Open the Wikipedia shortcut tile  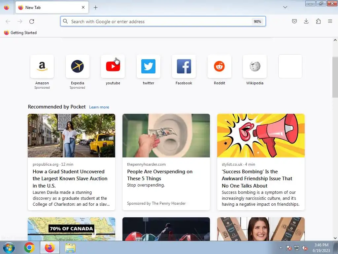pos(255,66)
